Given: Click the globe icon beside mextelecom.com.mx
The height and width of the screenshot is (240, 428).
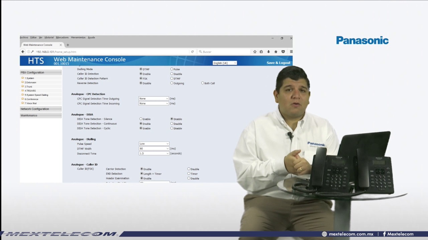Looking at the screenshot, I should tap(324, 234).
